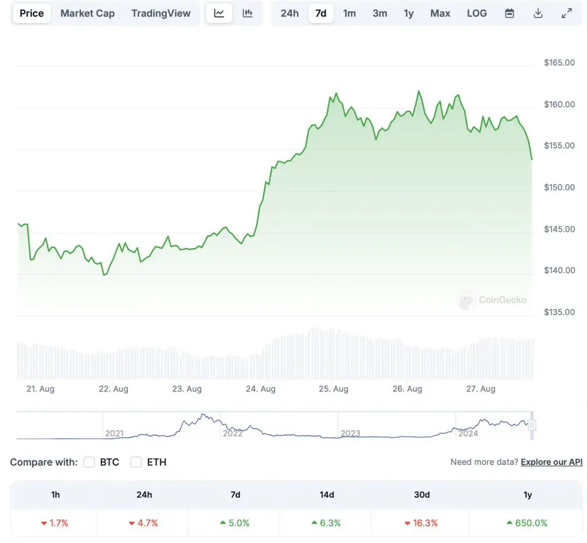Select the line chart view icon
The height and width of the screenshot is (543, 587).
tap(218, 13)
